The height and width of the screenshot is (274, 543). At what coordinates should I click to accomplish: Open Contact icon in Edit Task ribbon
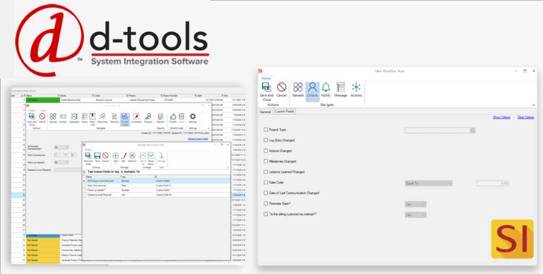[x=63, y=118]
